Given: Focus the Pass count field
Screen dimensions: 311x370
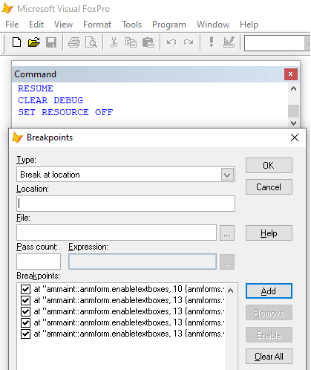Looking at the screenshot, I should pos(39,262).
